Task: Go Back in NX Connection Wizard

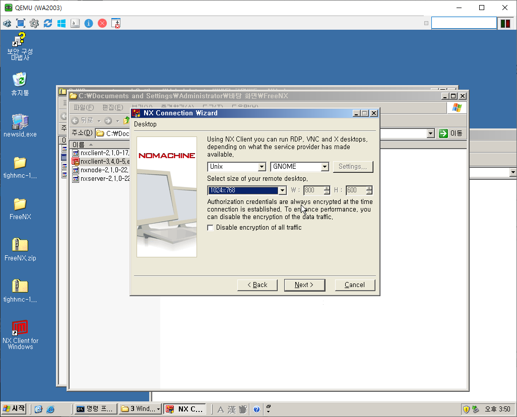Action: pyautogui.click(x=257, y=285)
